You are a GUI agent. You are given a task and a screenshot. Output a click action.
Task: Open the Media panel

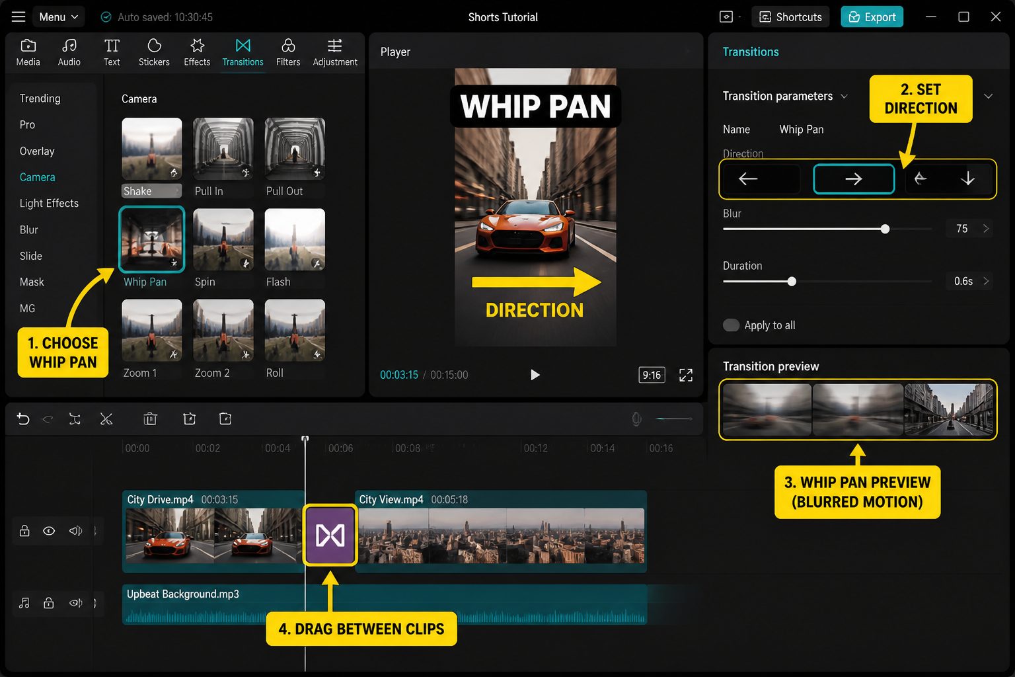28,52
